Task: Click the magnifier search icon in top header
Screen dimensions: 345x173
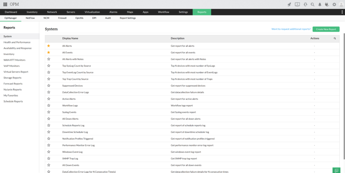Action: [313, 4]
